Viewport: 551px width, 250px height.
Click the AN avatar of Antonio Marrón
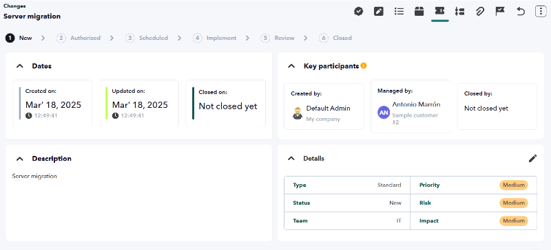click(384, 113)
